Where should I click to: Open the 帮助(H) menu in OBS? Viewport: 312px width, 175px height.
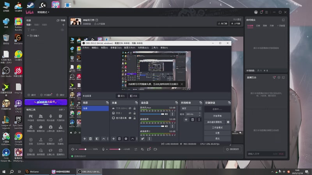pos(164,48)
